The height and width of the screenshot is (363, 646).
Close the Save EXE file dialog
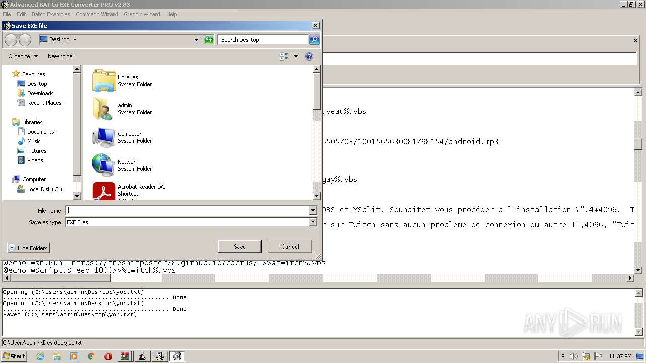[x=316, y=26]
